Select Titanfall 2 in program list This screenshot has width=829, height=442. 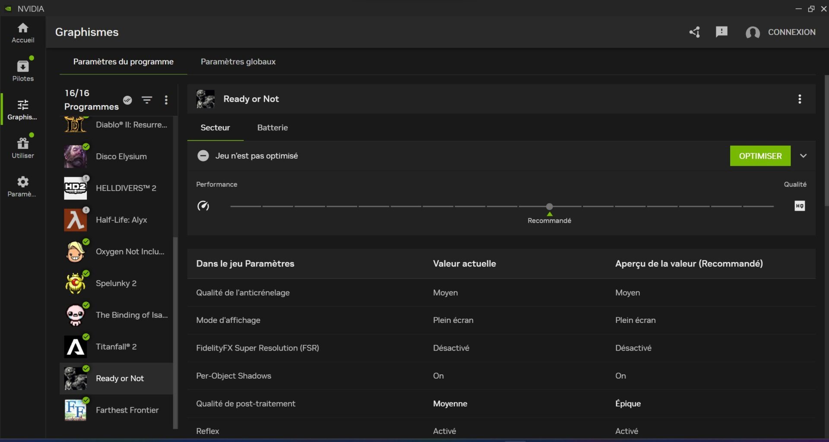tap(116, 347)
